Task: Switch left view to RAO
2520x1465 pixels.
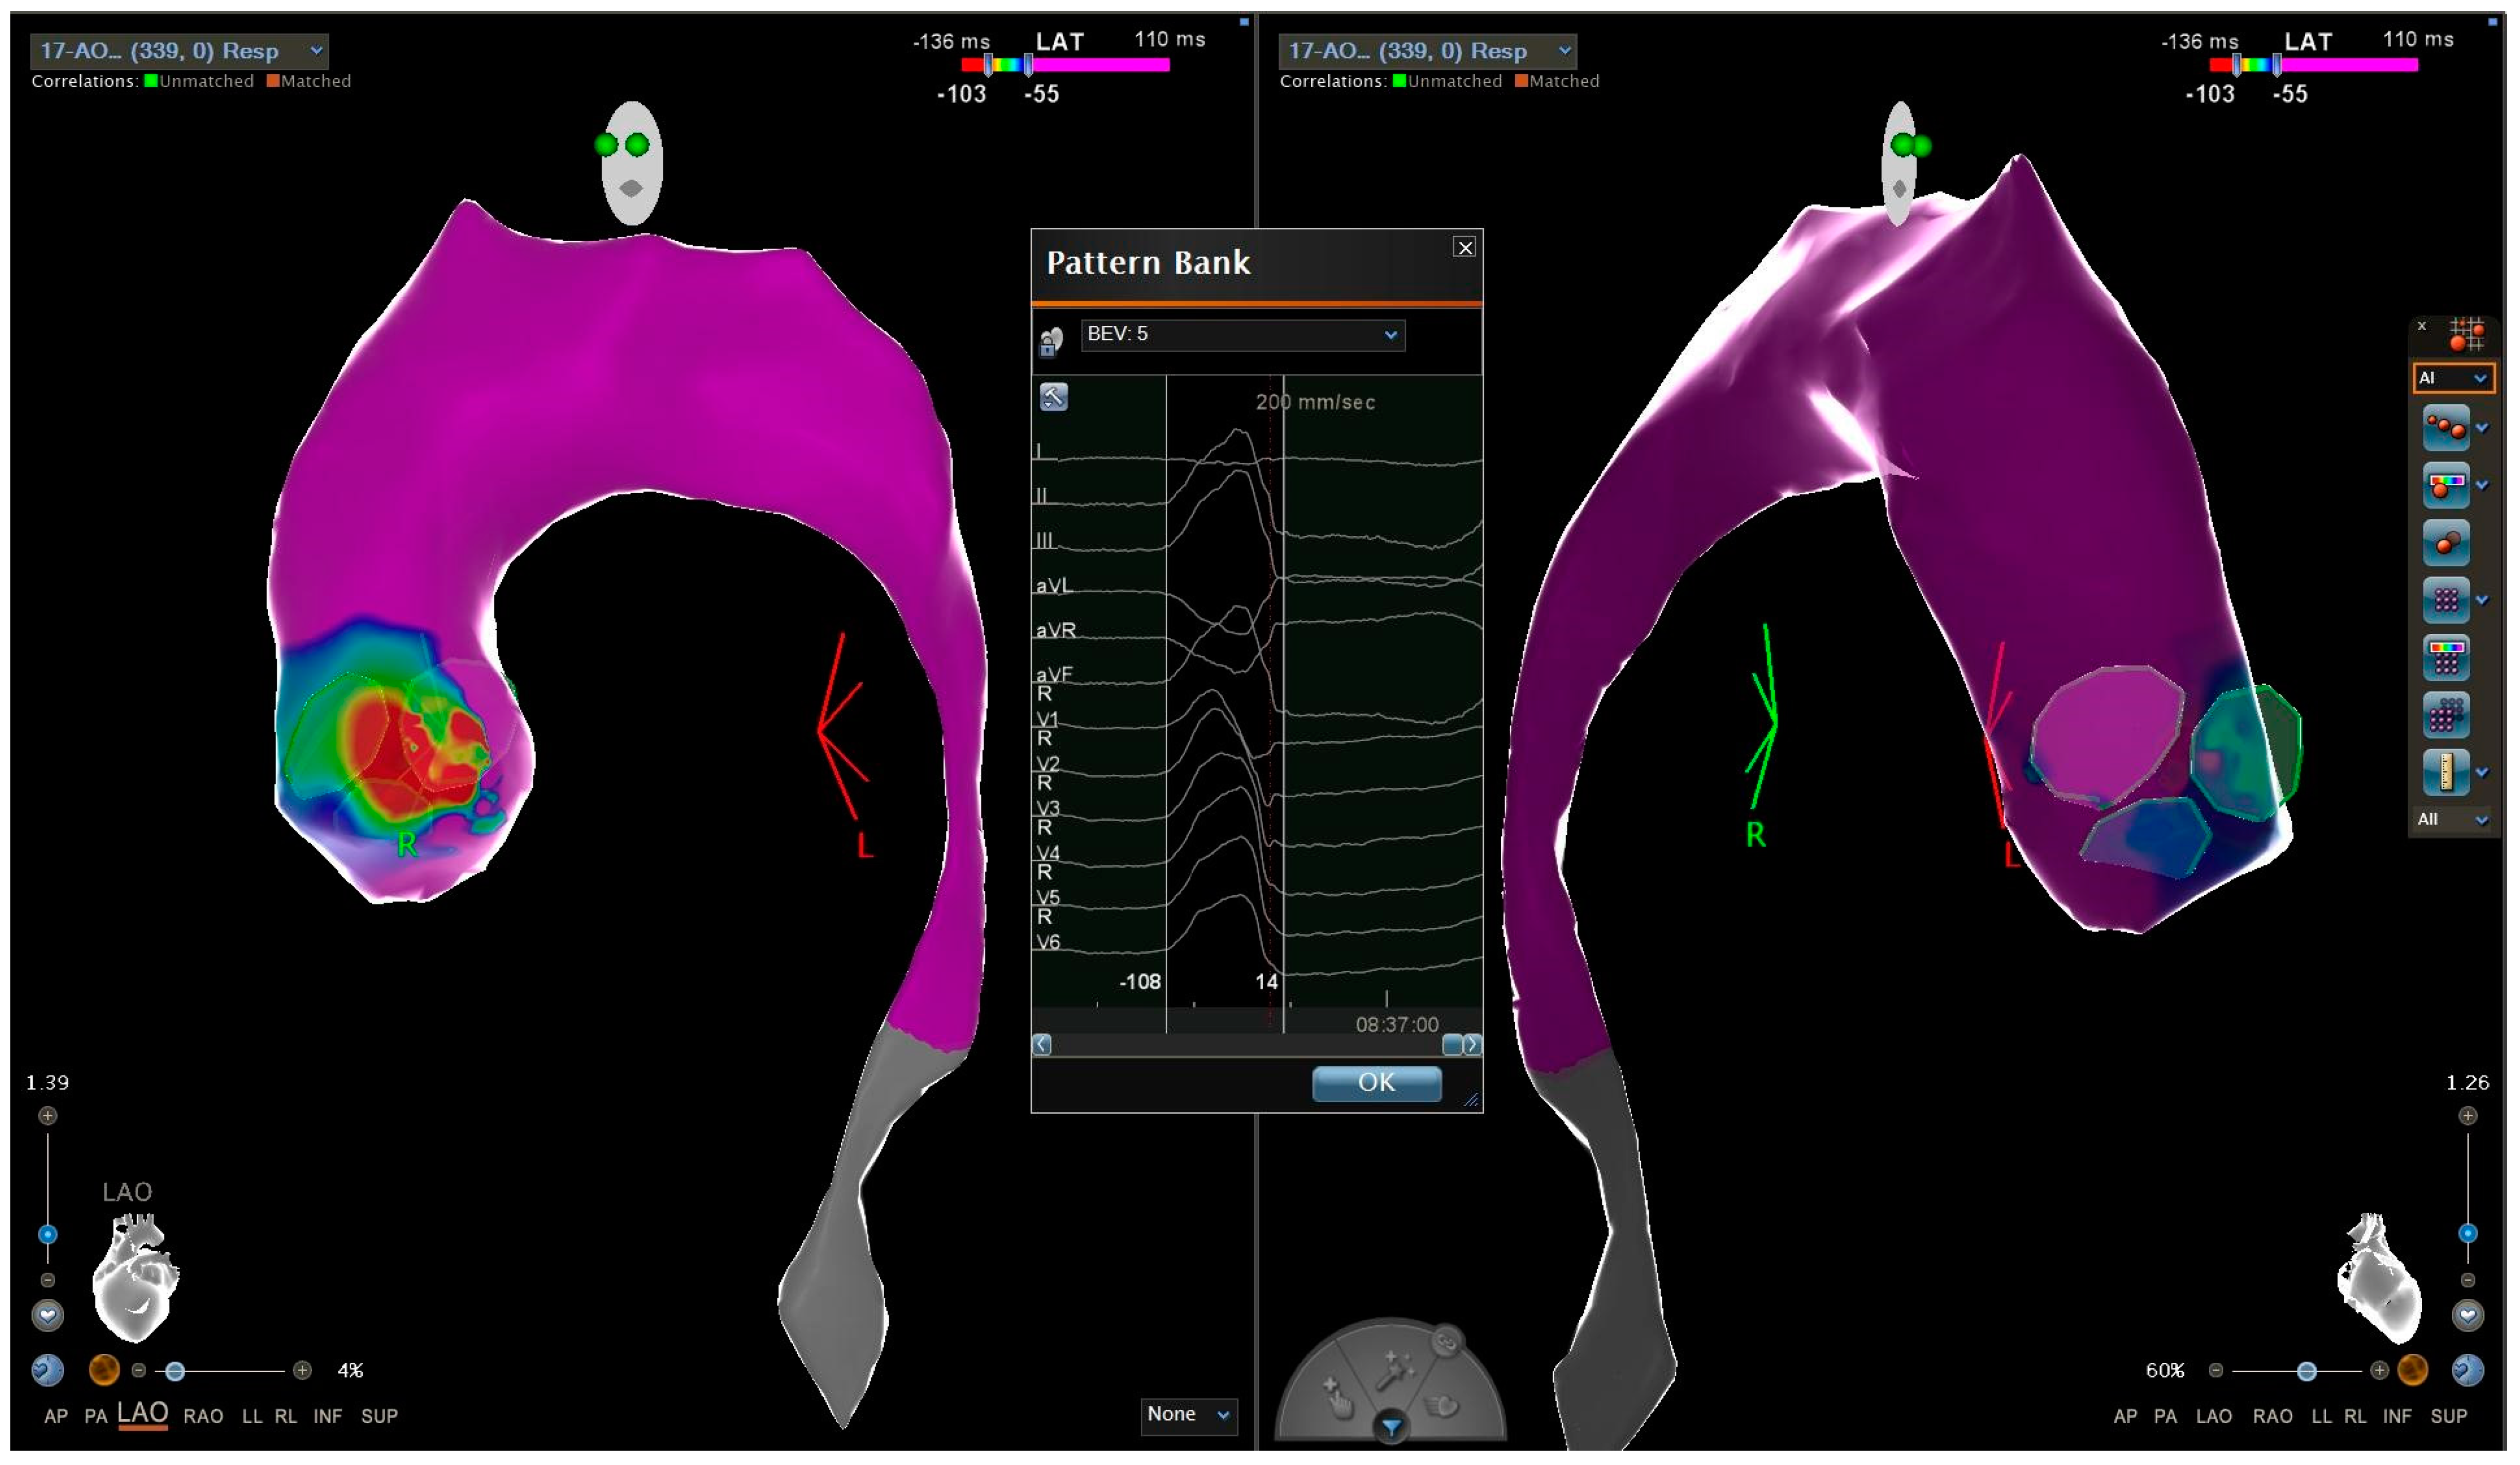Action: coord(203,1416)
